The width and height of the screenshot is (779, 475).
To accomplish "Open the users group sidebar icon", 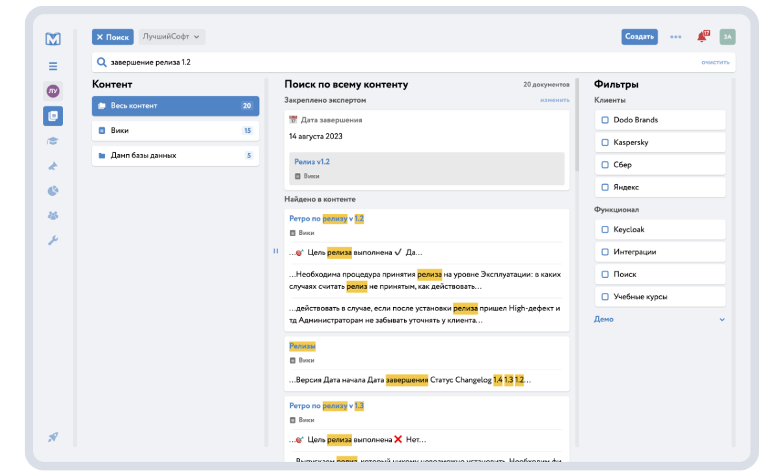I will point(53,215).
